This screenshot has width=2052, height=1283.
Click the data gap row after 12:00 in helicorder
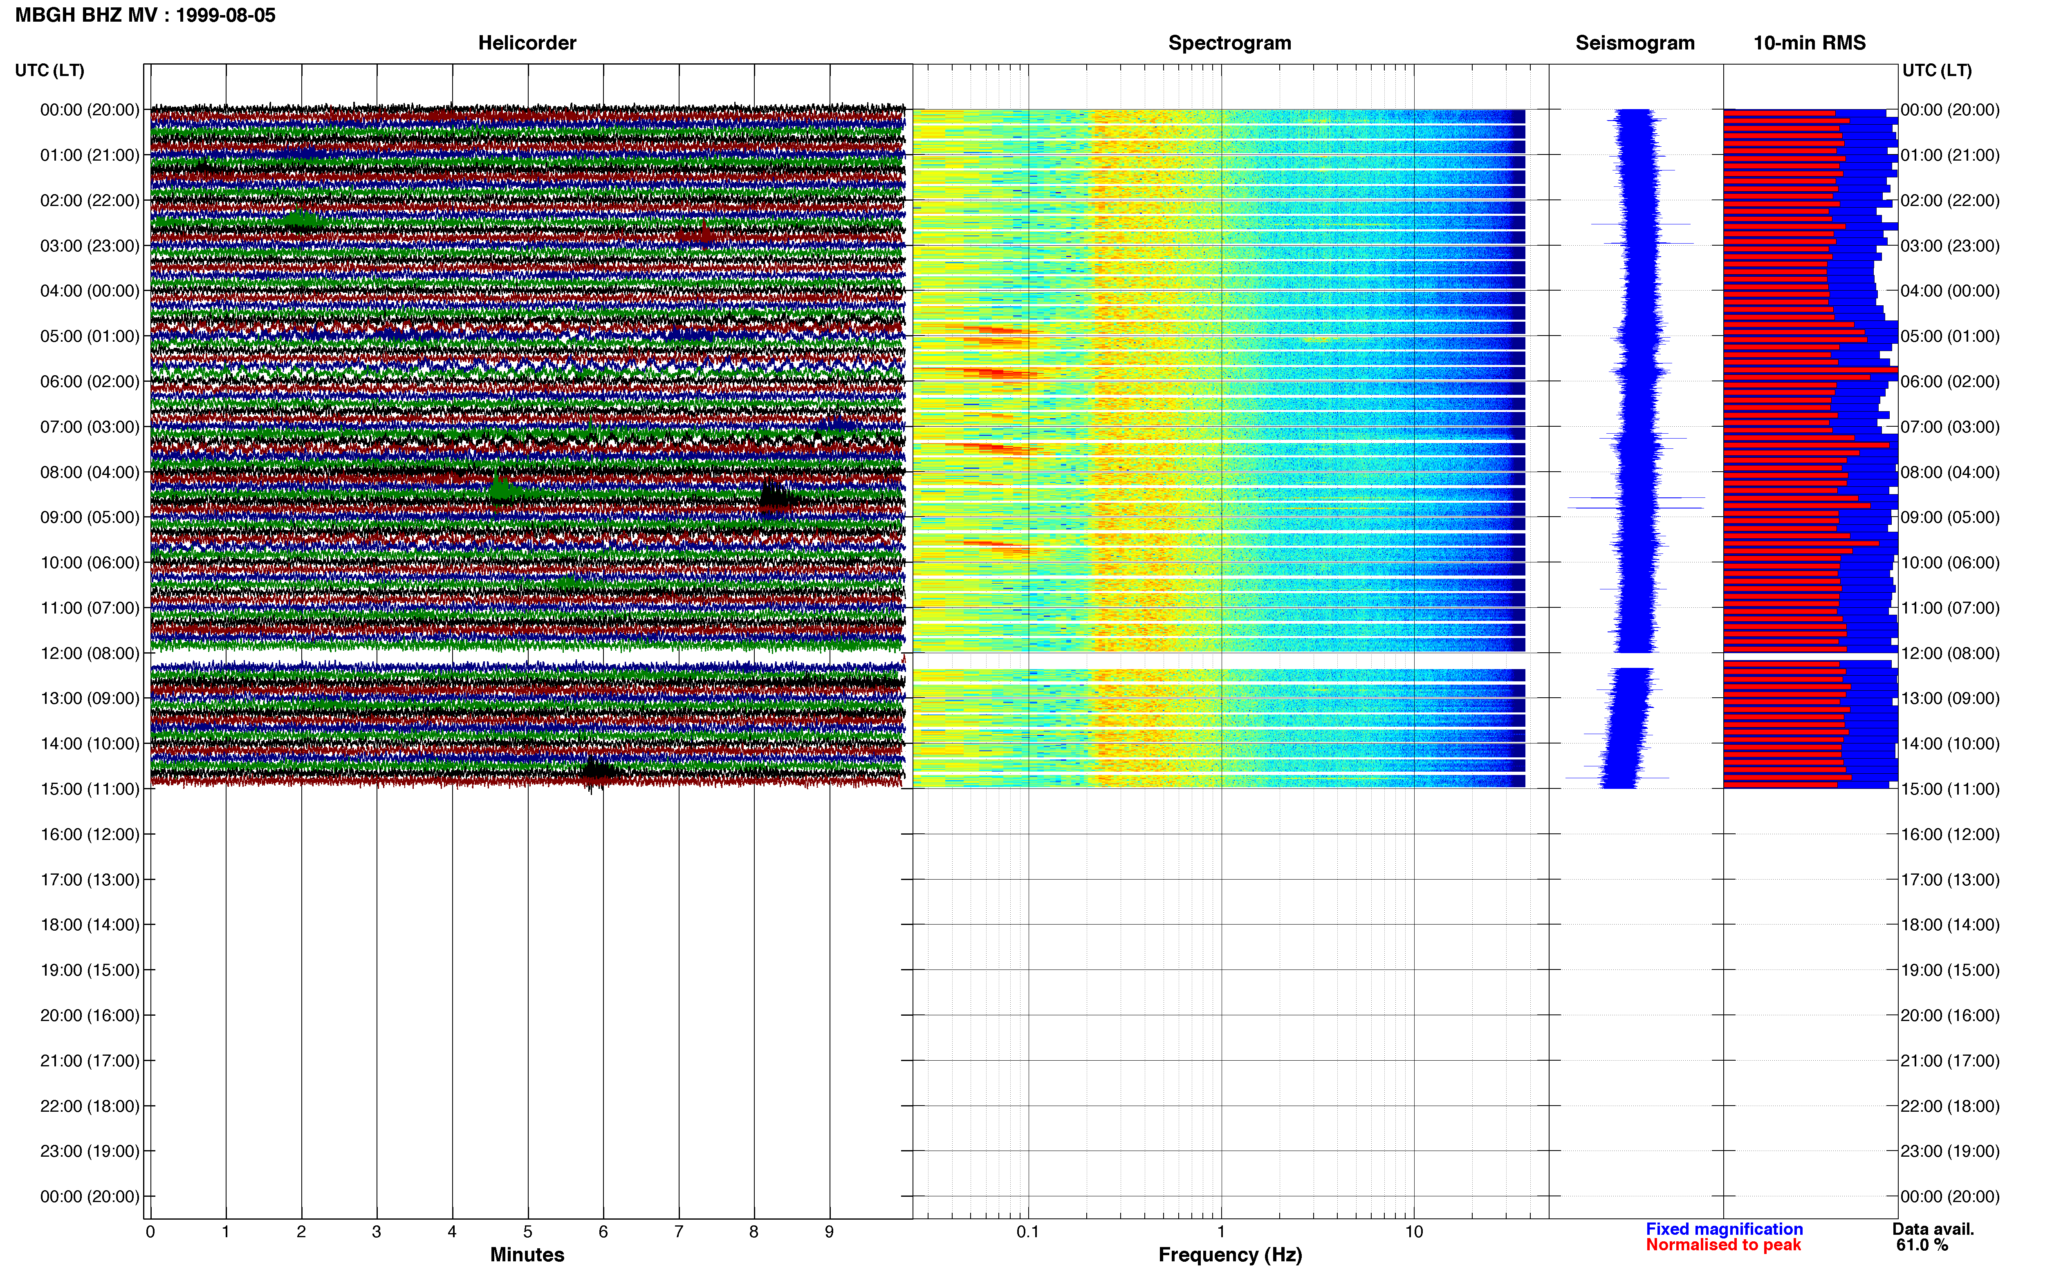coord(527,657)
